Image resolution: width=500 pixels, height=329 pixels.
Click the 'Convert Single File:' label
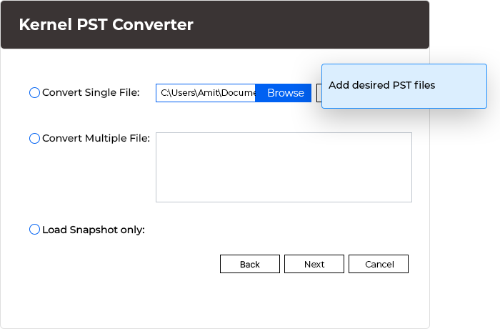click(x=91, y=93)
